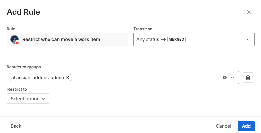Click the Transition field label

click(x=143, y=29)
